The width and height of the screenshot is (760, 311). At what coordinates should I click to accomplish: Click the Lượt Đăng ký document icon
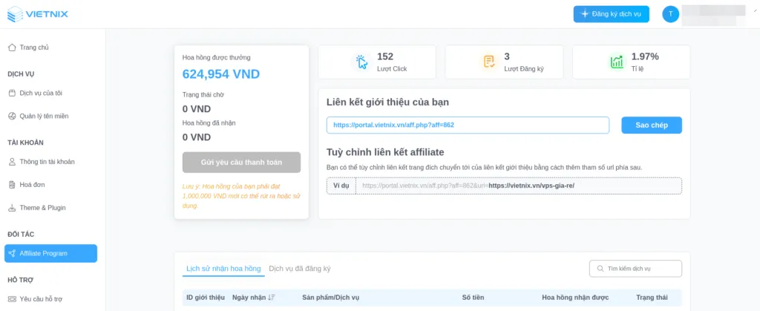point(489,62)
